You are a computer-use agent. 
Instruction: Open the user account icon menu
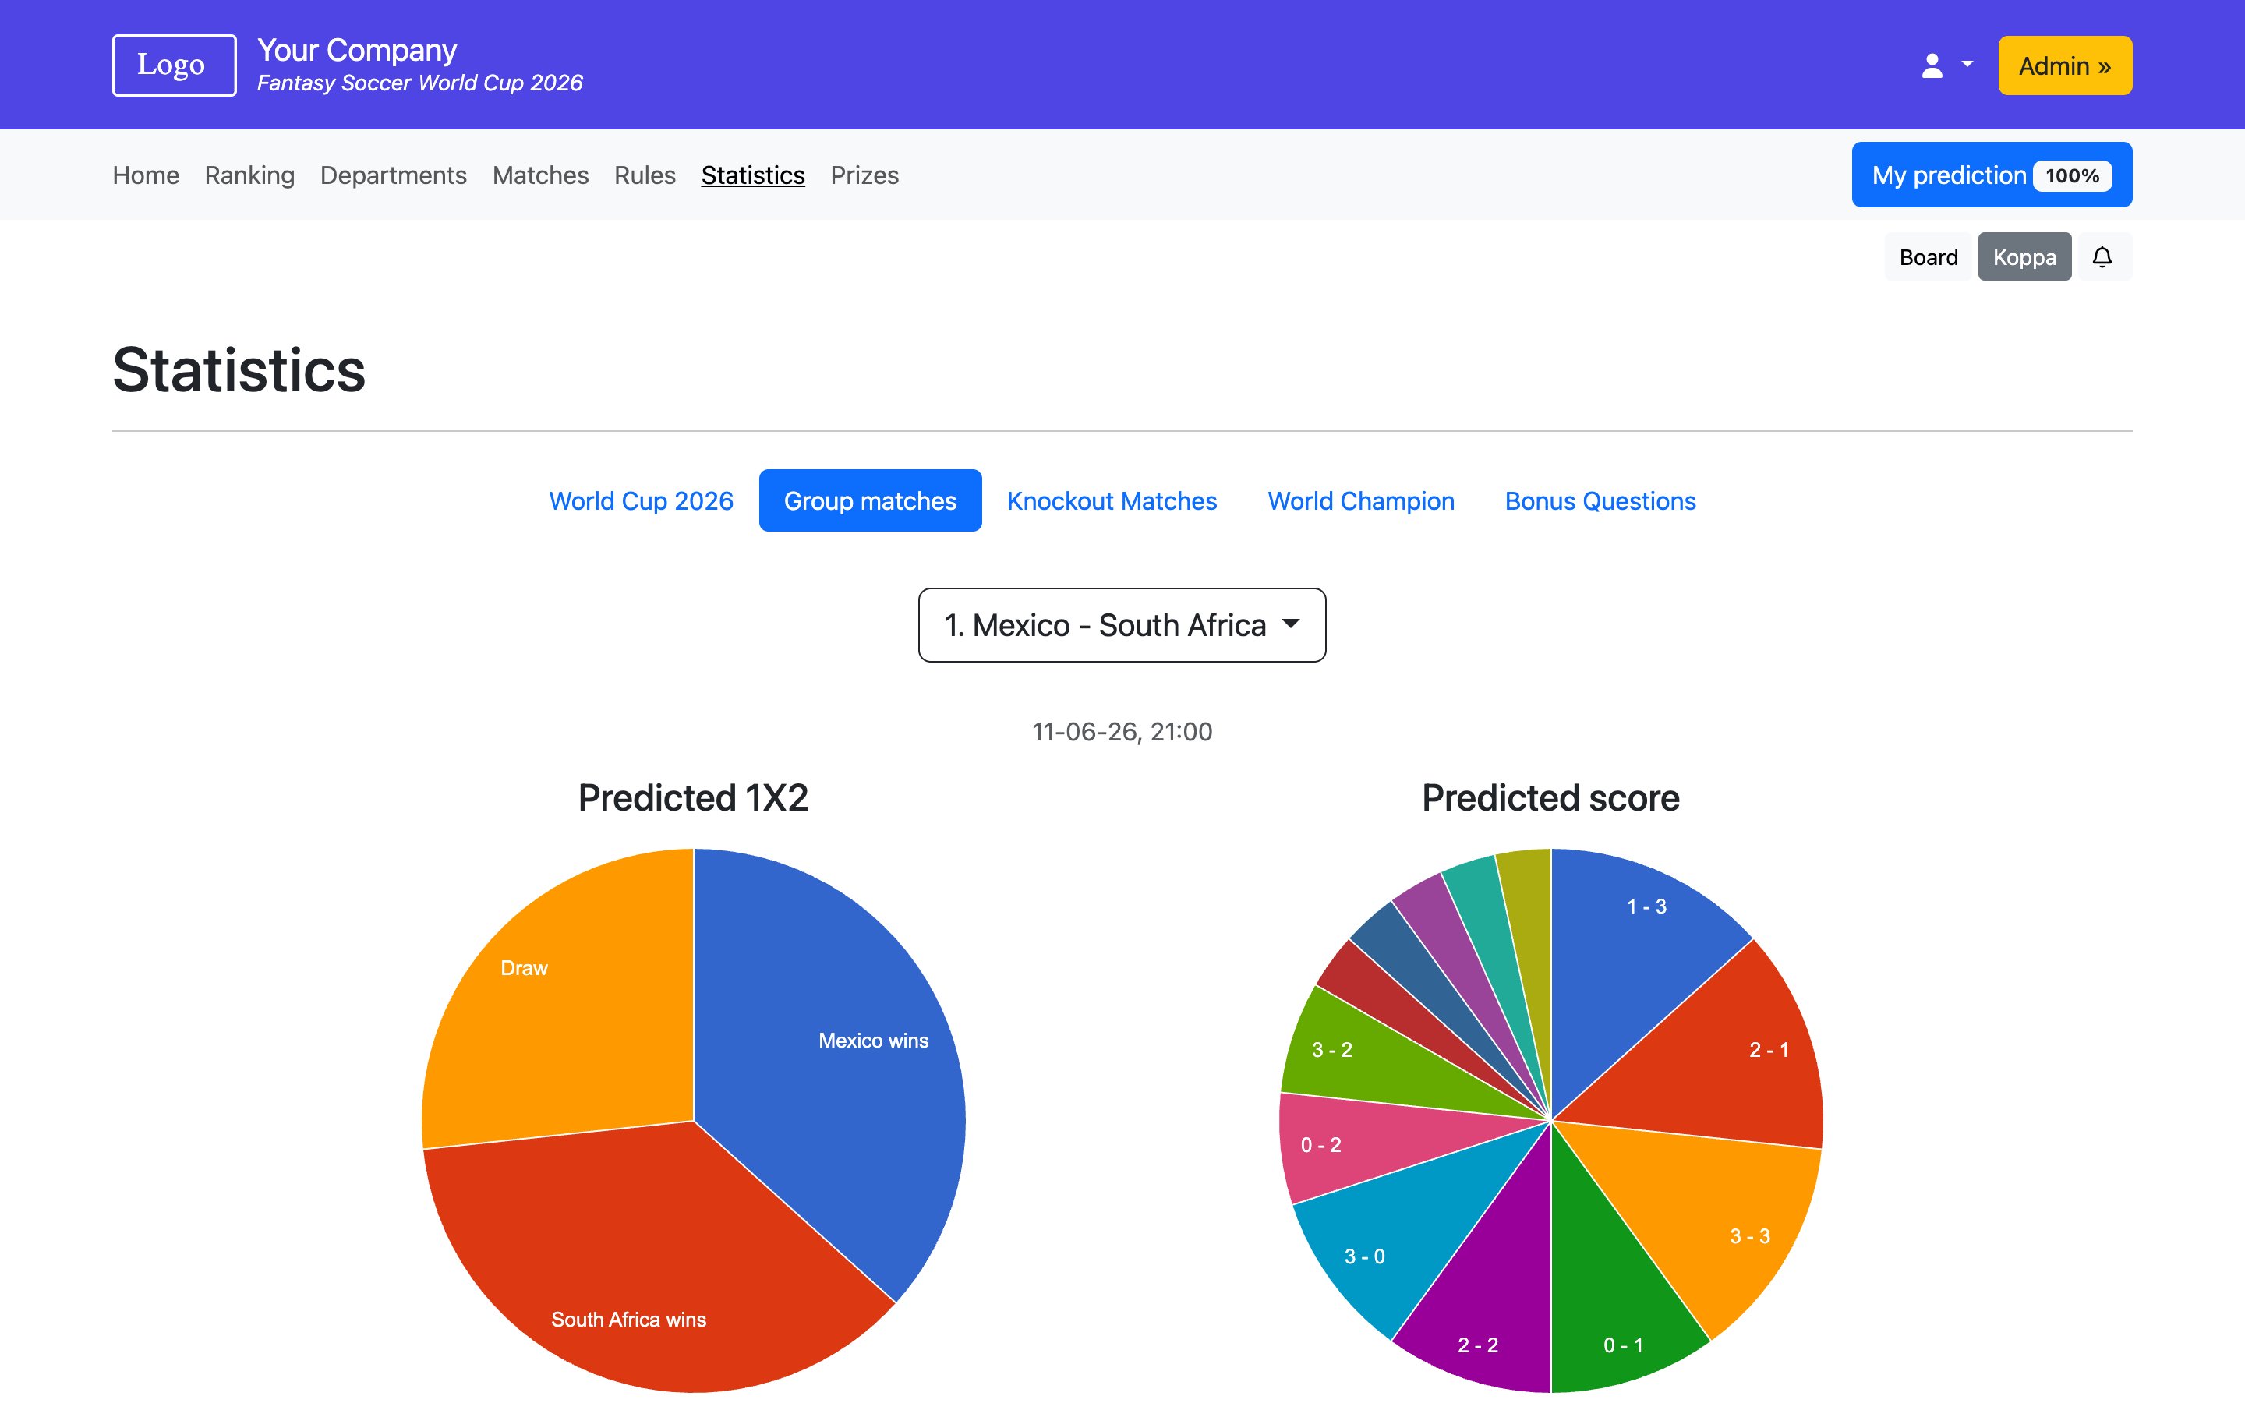[x=1946, y=66]
